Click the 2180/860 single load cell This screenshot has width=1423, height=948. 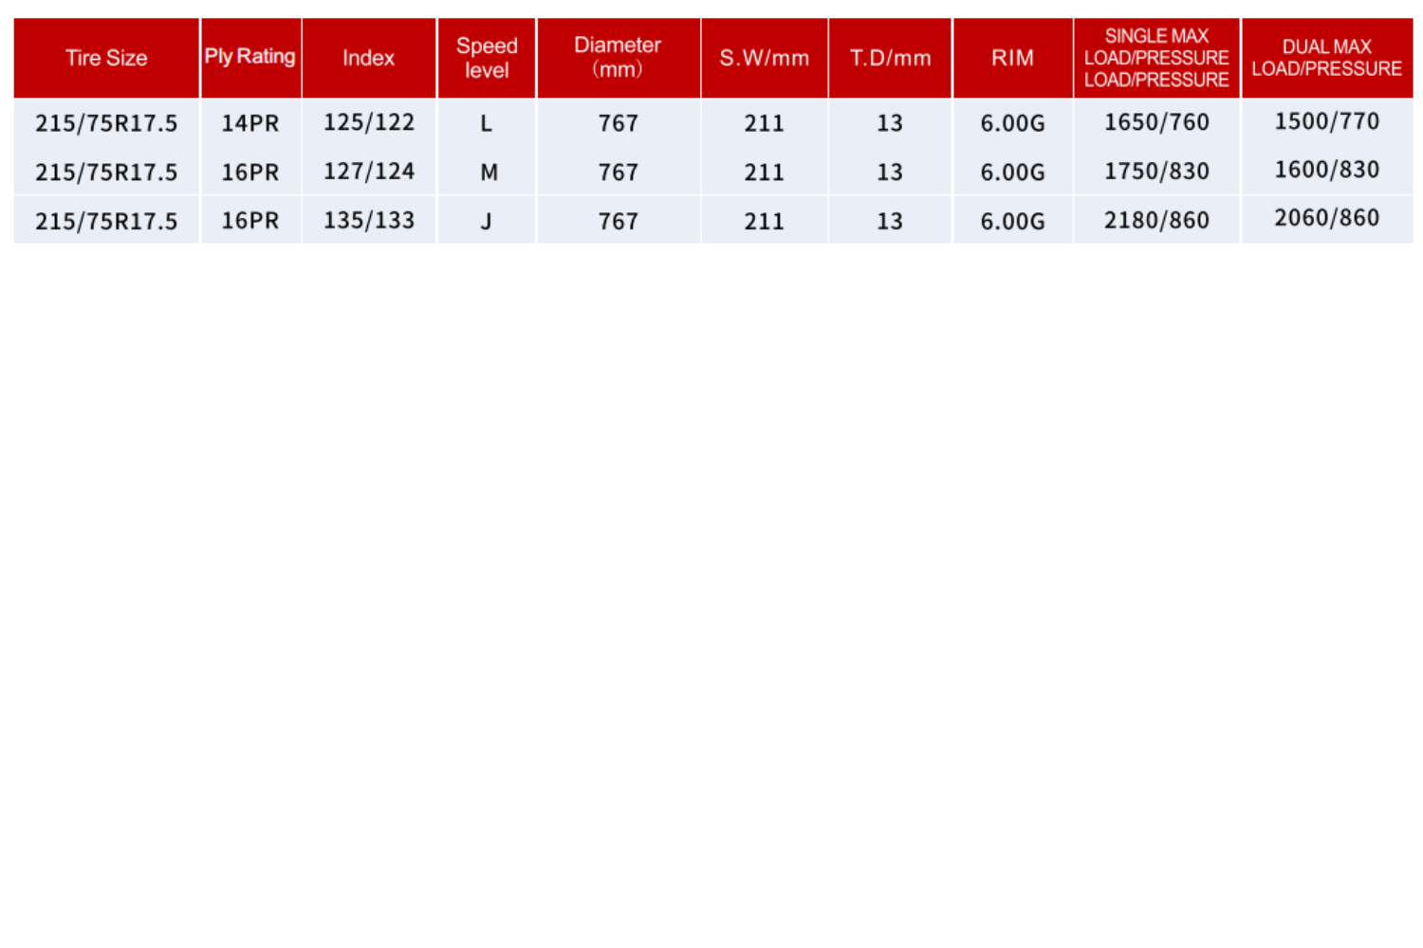1156,221
